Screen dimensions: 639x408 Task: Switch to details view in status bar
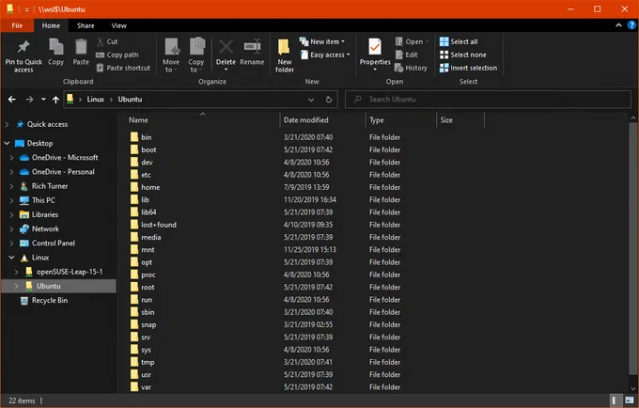615,400
